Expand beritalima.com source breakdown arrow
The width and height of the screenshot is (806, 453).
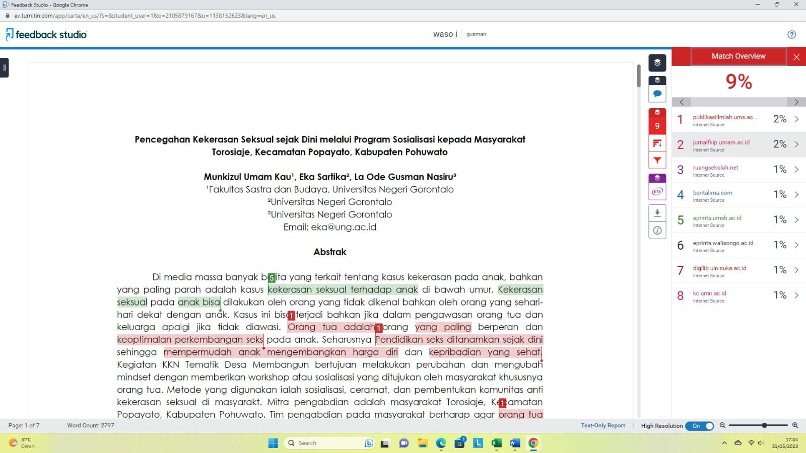point(796,195)
